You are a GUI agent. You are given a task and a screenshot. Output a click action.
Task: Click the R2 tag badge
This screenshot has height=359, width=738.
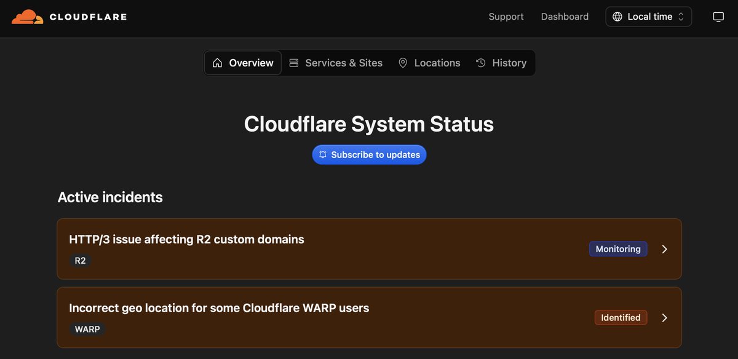[81, 261]
